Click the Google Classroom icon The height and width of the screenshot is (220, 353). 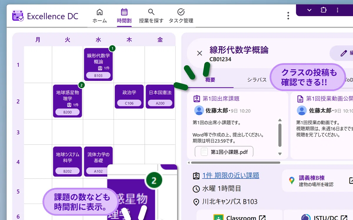218,217
